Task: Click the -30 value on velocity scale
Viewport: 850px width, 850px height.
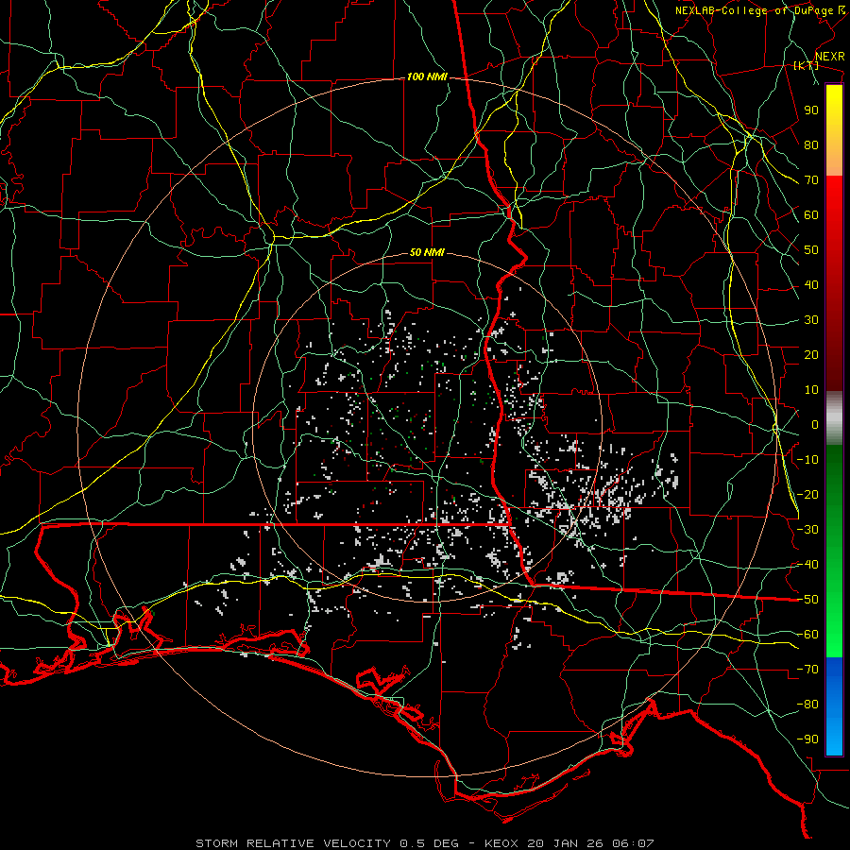Action: 807,530
